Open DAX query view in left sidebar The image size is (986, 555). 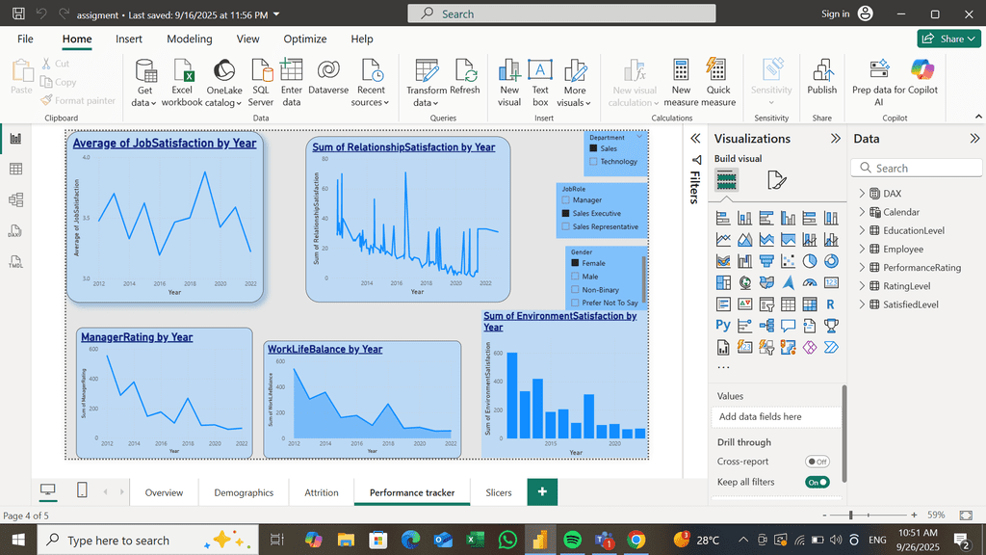tap(15, 231)
